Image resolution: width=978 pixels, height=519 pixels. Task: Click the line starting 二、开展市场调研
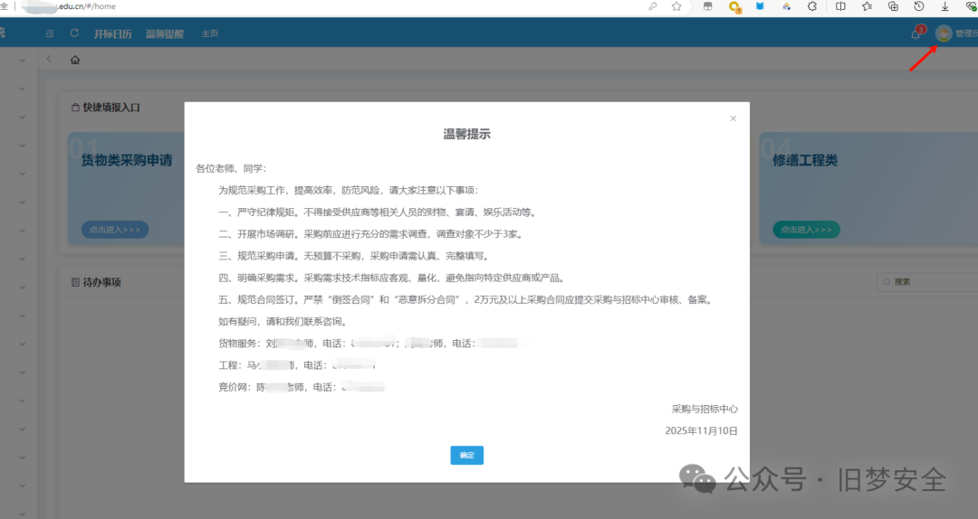click(x=372, y=233)
